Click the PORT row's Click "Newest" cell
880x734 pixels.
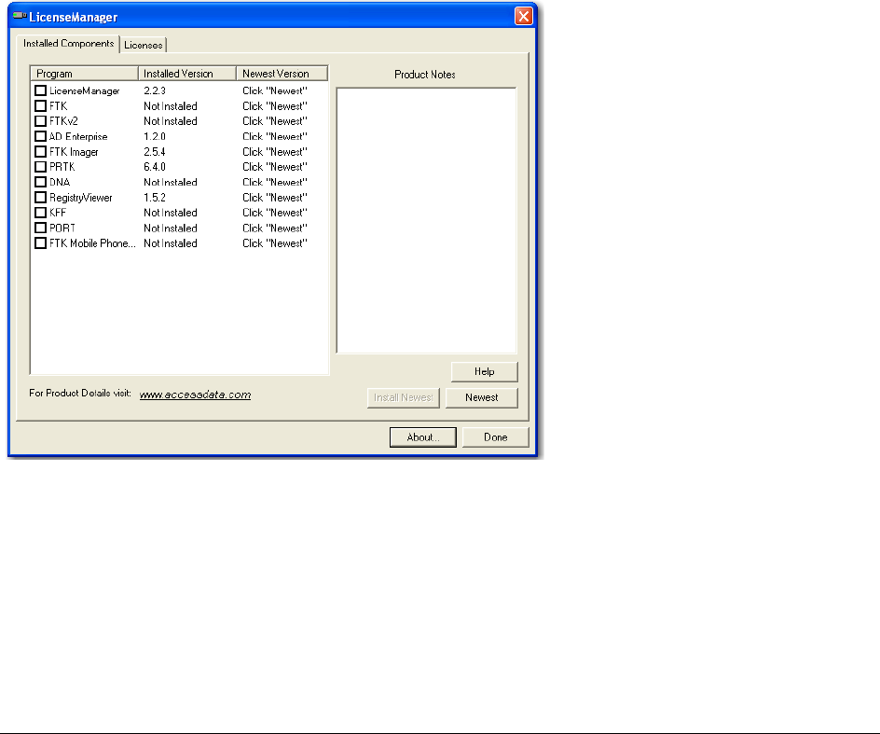click(x=275, y=228)
